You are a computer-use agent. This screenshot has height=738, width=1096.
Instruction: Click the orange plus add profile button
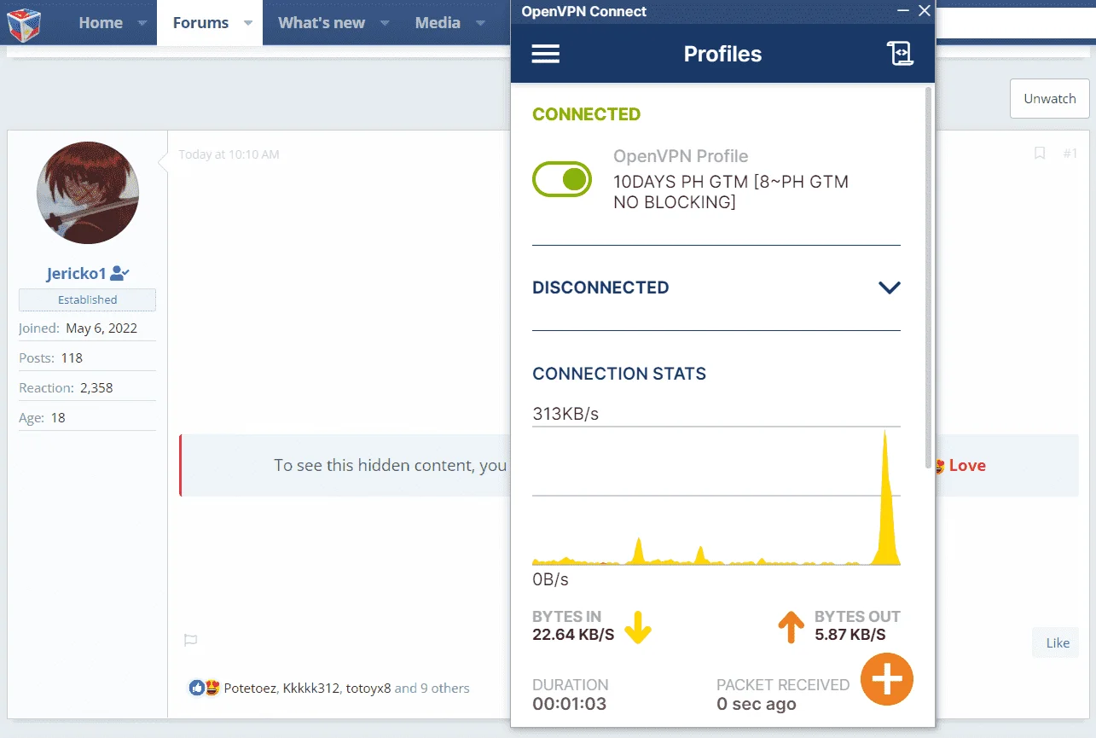pyautogui.click(x=887, y=679)
